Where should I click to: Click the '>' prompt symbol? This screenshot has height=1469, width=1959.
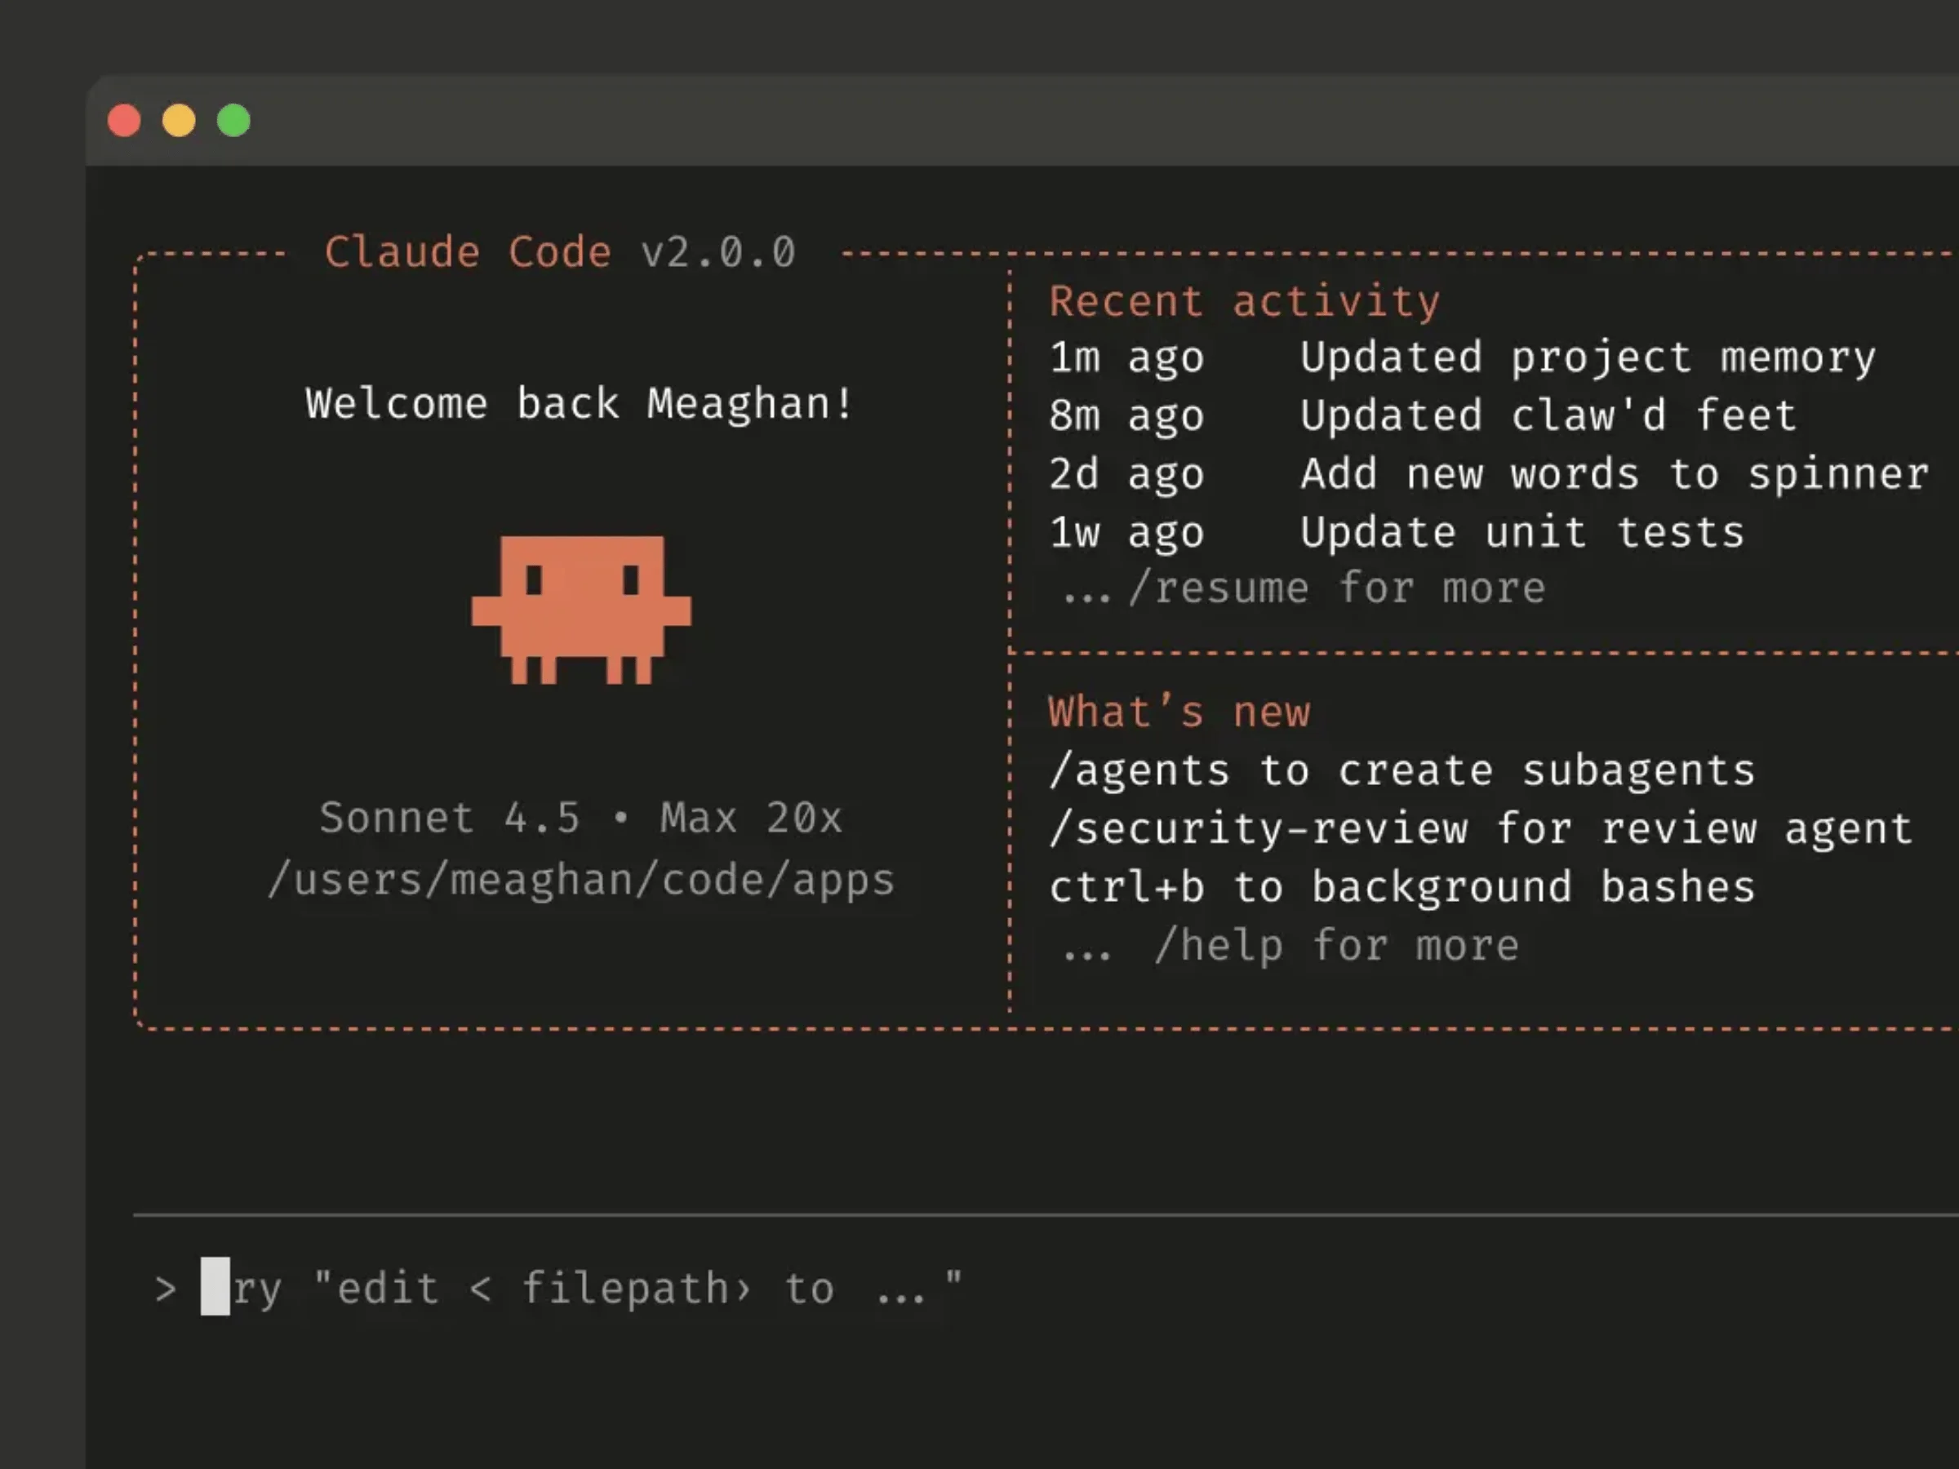tap(165, 1289)
